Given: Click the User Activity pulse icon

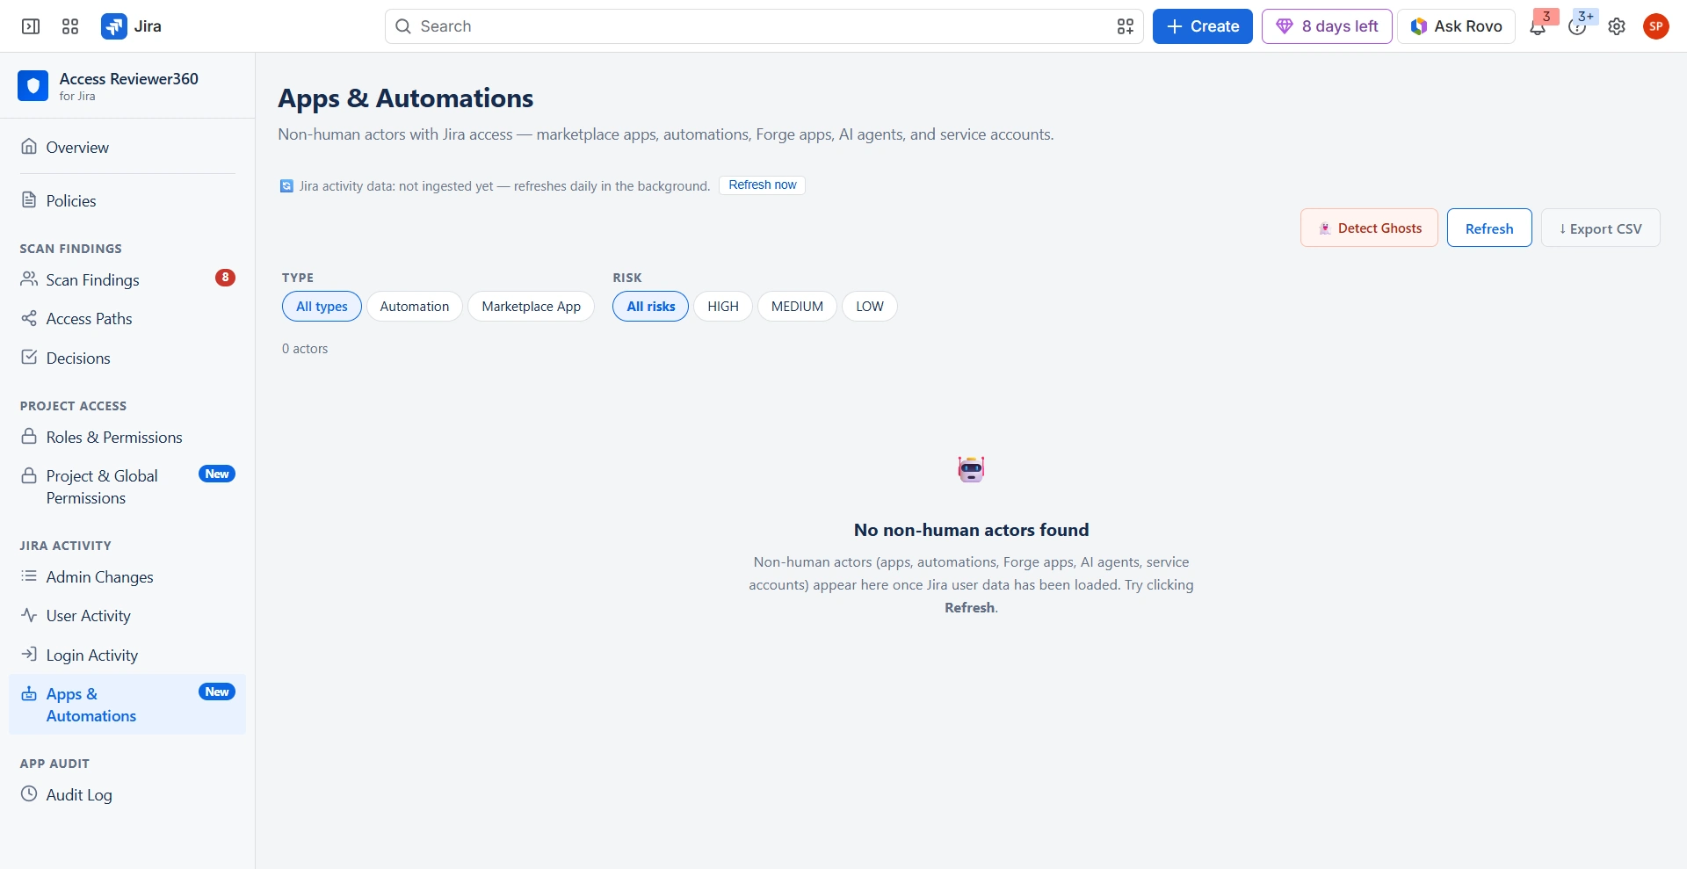Looking at the screenshot, I should pos(29,615).
